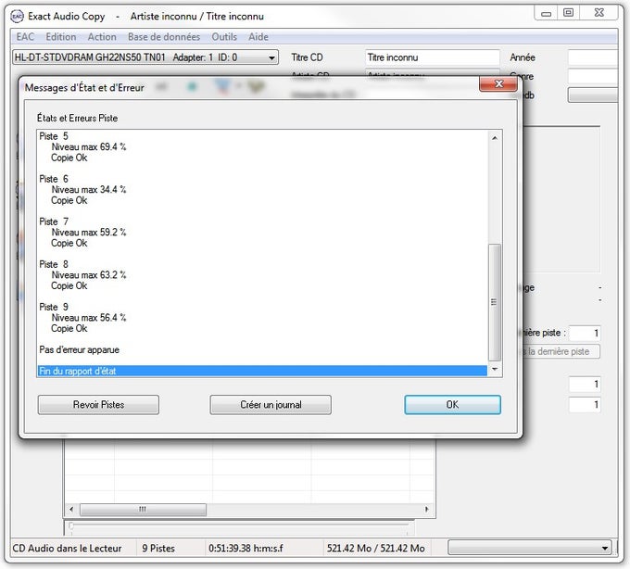This screenshot has width=630, height=569.
Task: Click the Créer un journal button
Action: [x=271, y=405]
